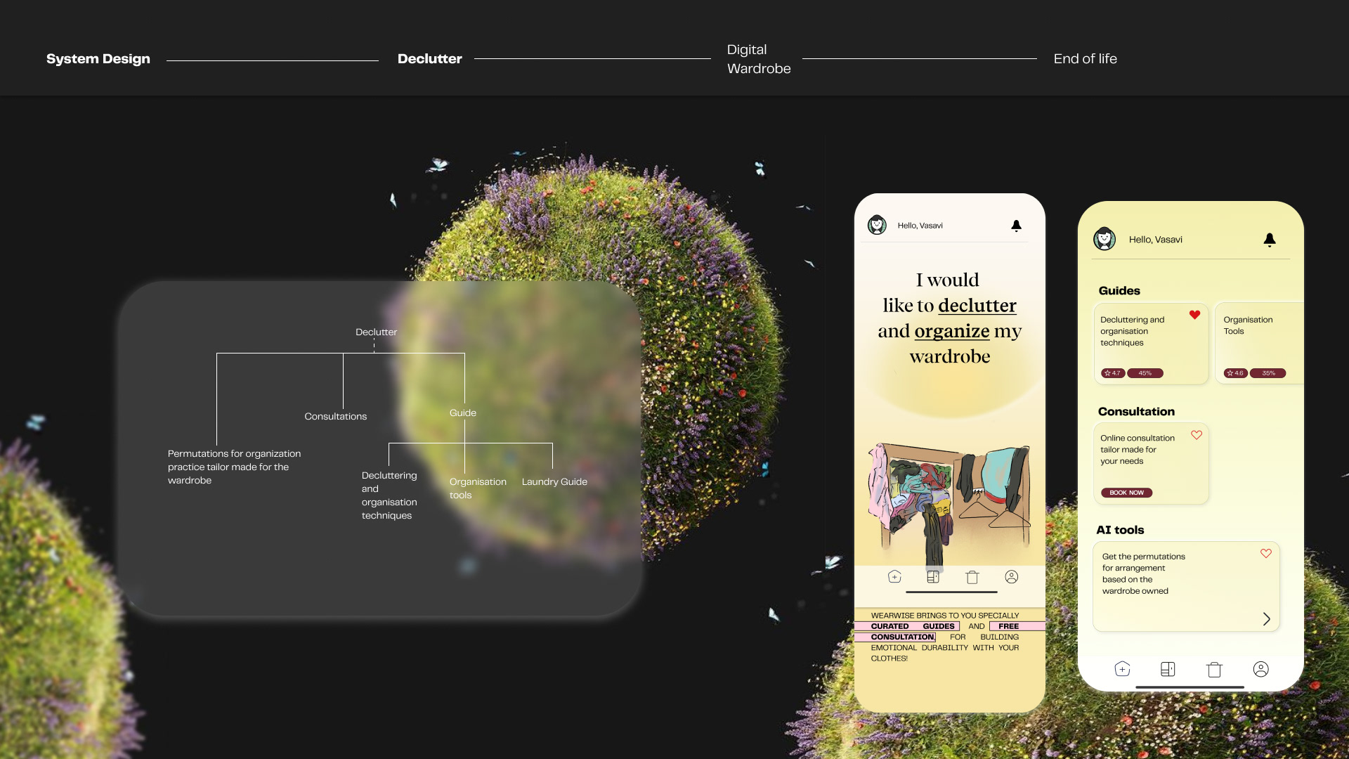Unfavorite the Decluttering and organisation techniques card
Screen dimensions: 1349x759
(x=1194, y=315)
